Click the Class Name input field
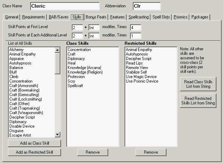Image resolution: width=223 pixels, height=163 pixels. [x=65, y=6]
